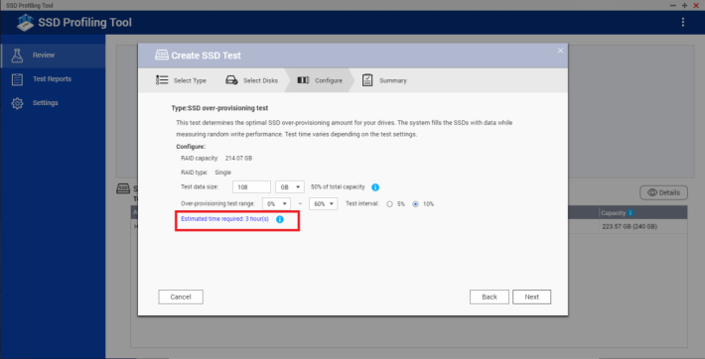Click the Review flask icon in sidebar
Screen dimensions: 705x359
[x=17, y=56]
